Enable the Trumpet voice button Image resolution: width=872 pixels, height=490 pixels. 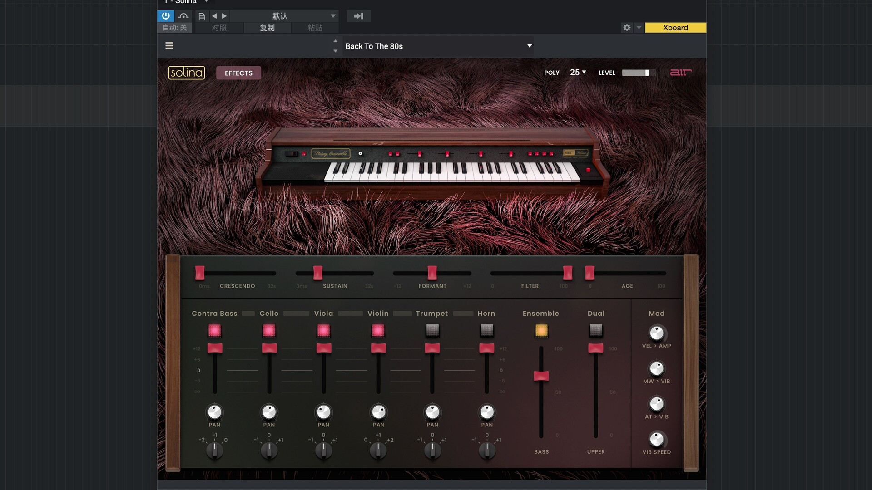coord(432,330)
